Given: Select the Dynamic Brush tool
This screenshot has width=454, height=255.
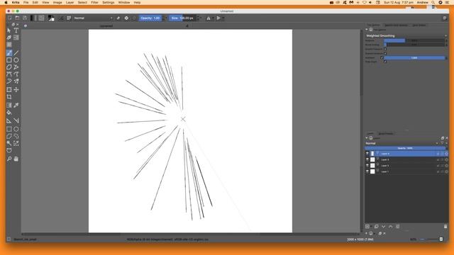Looking at the screenshot, I should click(9, 81).
